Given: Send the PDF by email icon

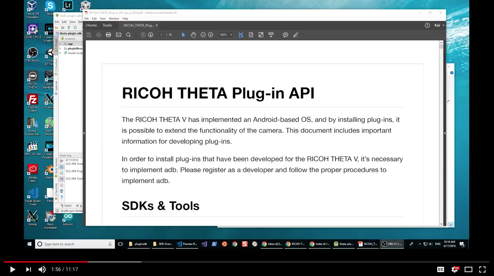Looking at the screenshot, I should [118, 35].
